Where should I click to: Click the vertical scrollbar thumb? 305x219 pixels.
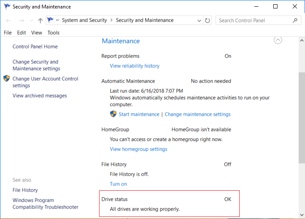pyautogui.click(x=302, y=118)
